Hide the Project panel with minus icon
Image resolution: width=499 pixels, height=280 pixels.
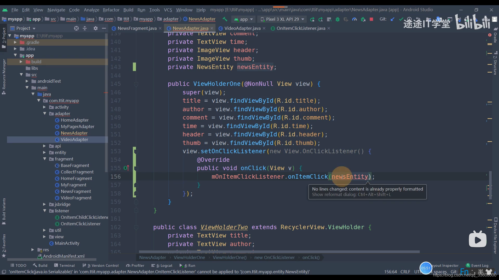pyautogui.click(x=104, y=28)
